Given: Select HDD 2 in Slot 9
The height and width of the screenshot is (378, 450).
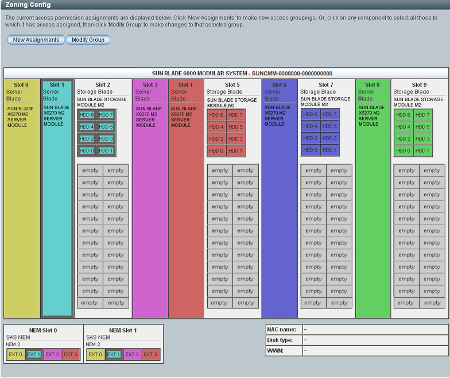Looking at the screenshot, I should tap(403, 139).
